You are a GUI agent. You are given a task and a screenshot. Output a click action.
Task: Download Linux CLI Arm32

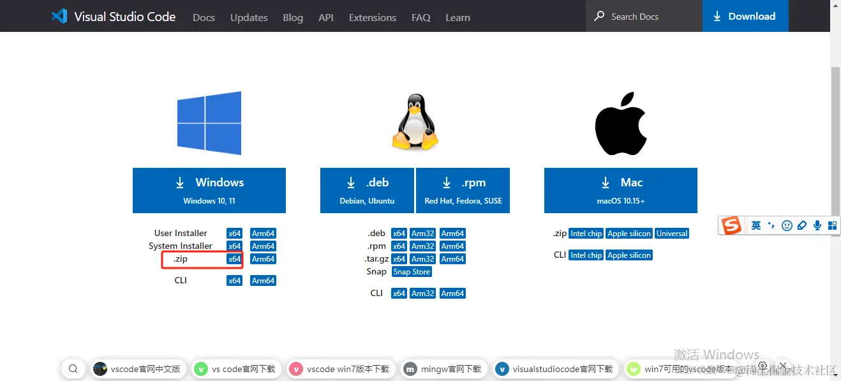click(423, 294)
